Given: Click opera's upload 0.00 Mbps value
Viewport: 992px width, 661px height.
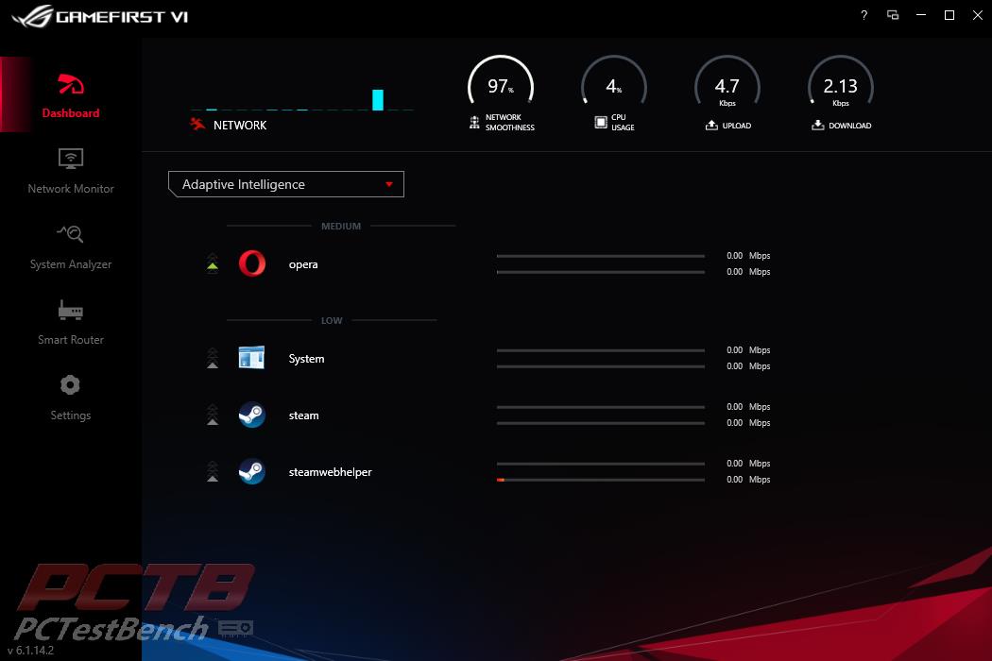Looking at the screenshot, I should (x=748, y=256).
